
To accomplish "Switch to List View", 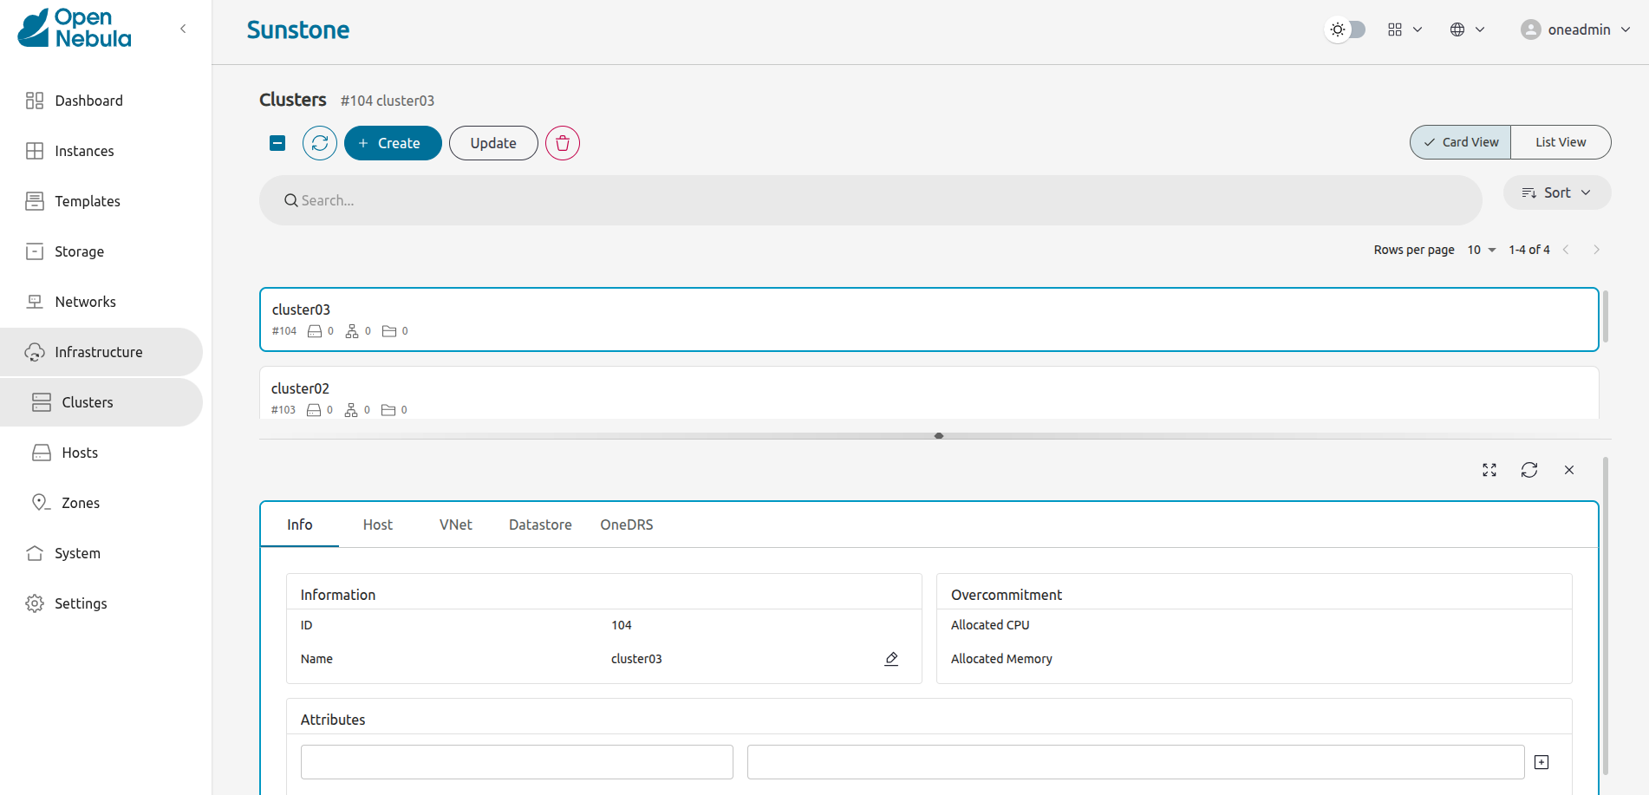I will coord(1561,142).
